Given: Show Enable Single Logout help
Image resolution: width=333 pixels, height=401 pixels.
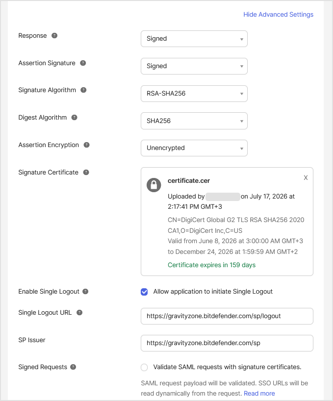Looking at the screenshot, I should click(85, 292).
